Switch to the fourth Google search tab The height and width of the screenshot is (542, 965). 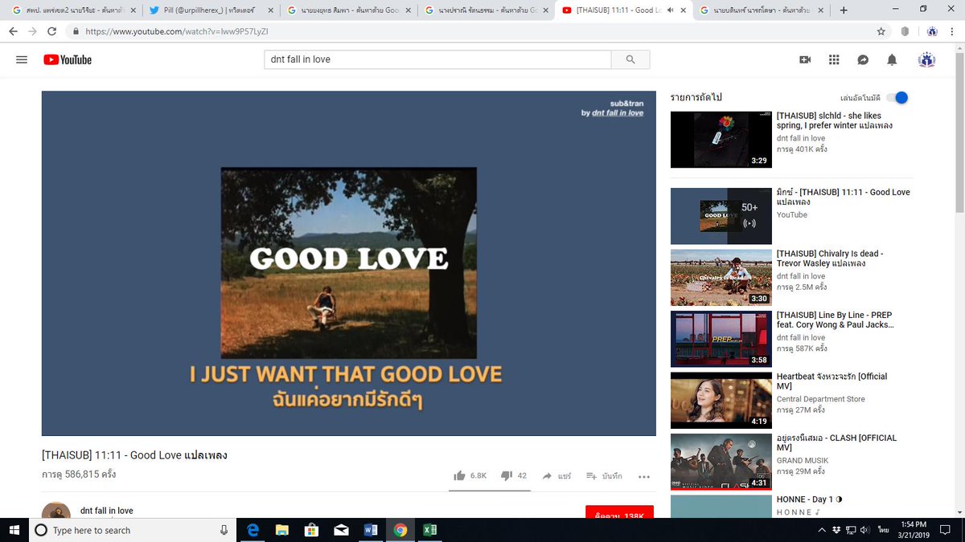click(x=486, y=10)
